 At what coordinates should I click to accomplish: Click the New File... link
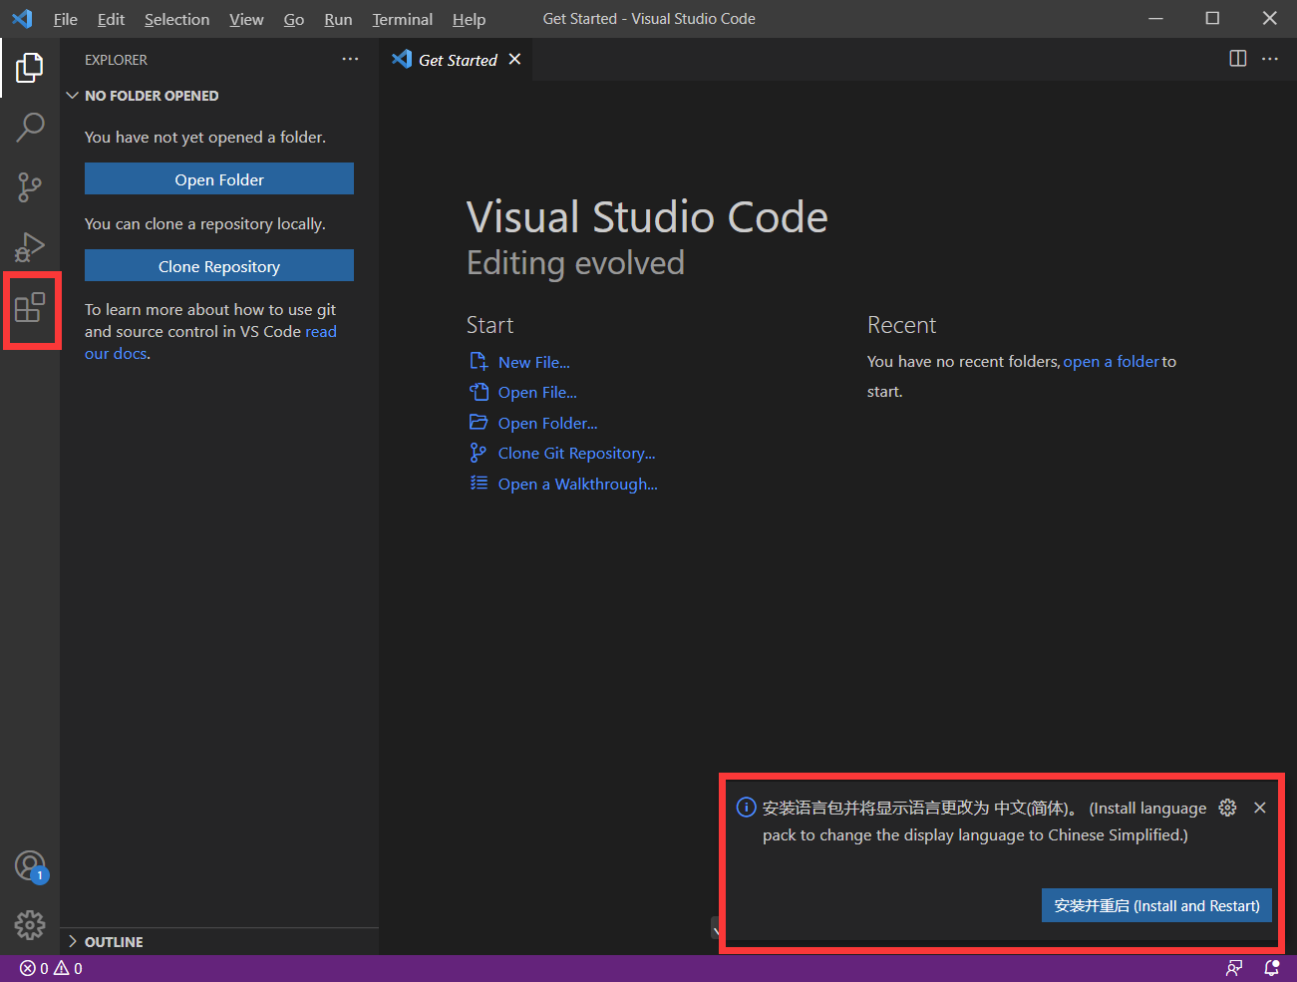coord(534,362)
